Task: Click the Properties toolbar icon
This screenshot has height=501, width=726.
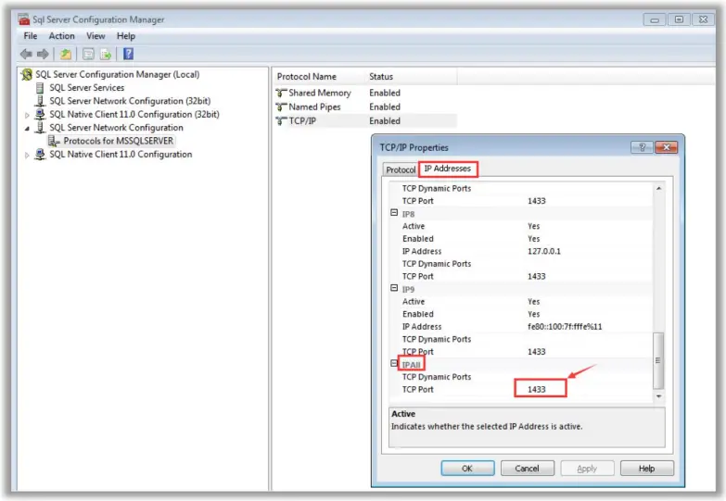Action: [88, 54]
